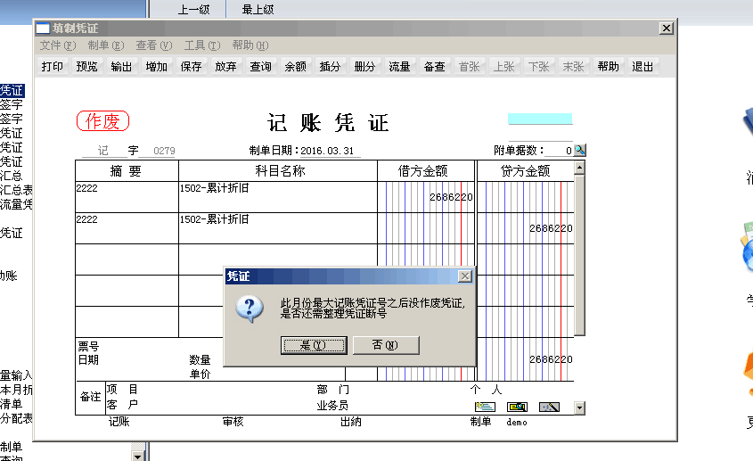This screenshot has width=753, height=461.
Task: Select highlighted 凭证 item in left panel
Action: (12, 90)
